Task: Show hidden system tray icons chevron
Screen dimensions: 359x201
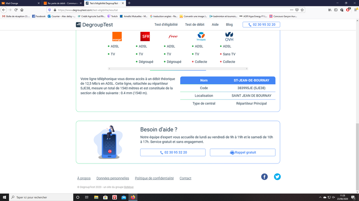Action: pyautogui.click(x=320, y=197)
